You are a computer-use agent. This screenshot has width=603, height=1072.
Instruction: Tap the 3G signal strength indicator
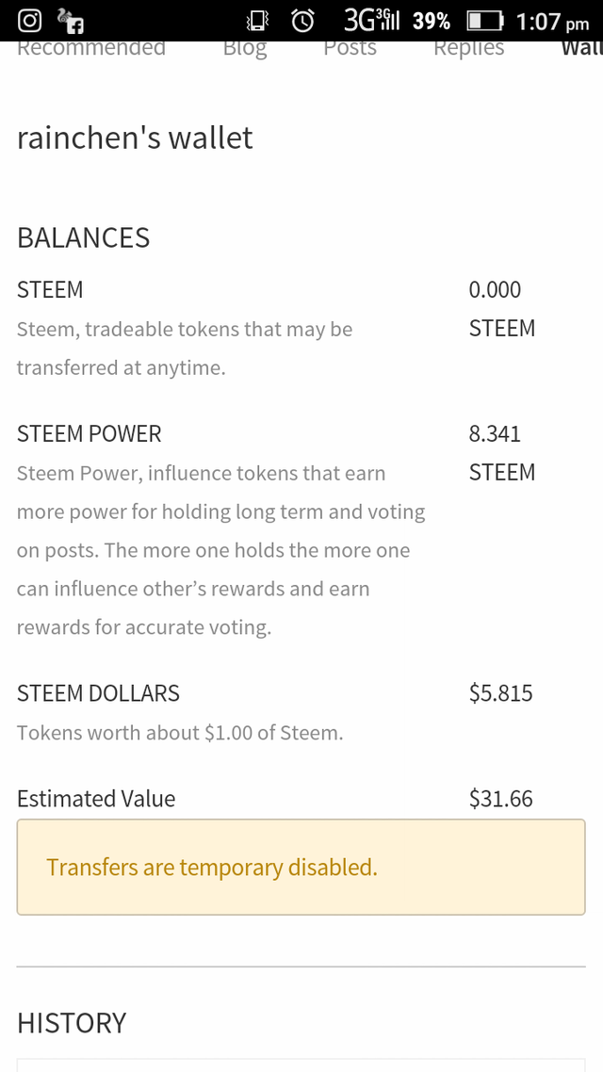[x=373, y=20]
